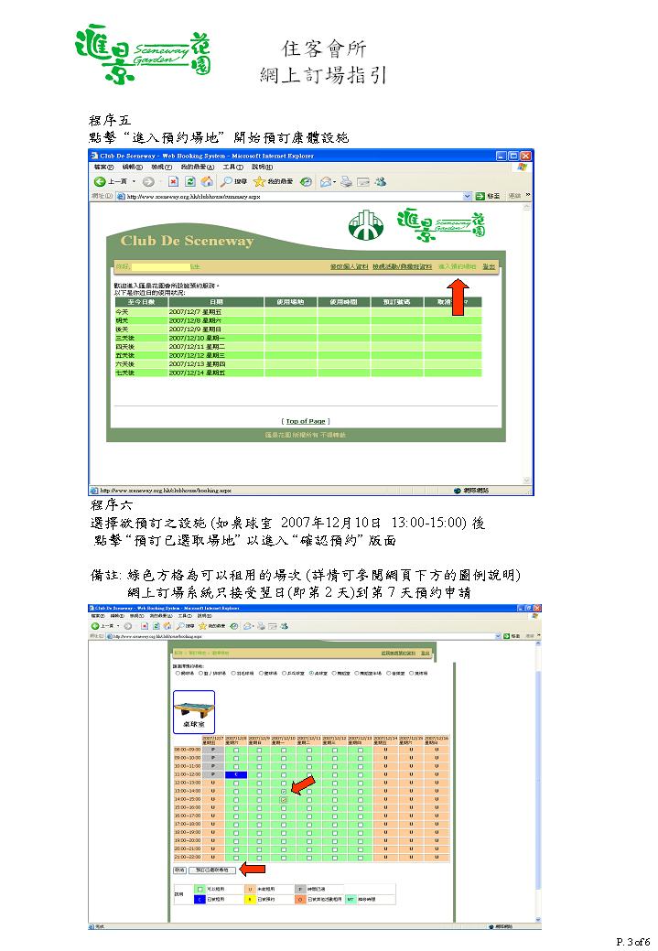The width and height of the screenshot is (658, 951).
Task: Click the vertical scrollbar of the booking.aspx browser window
Action: [538, 783]
